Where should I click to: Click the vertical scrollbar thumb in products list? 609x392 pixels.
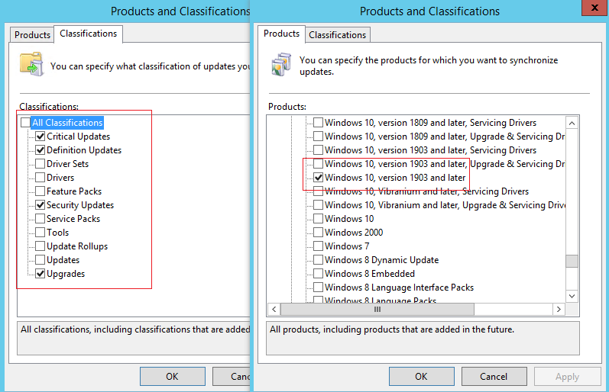[x=572, y=261]
